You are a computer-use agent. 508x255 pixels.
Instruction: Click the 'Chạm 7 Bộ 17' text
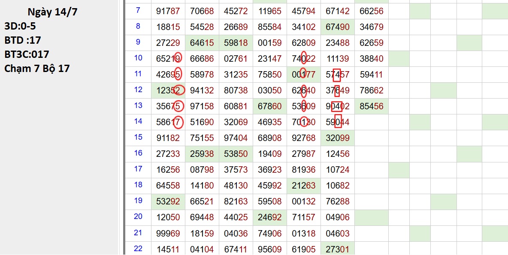click(37, 68)
